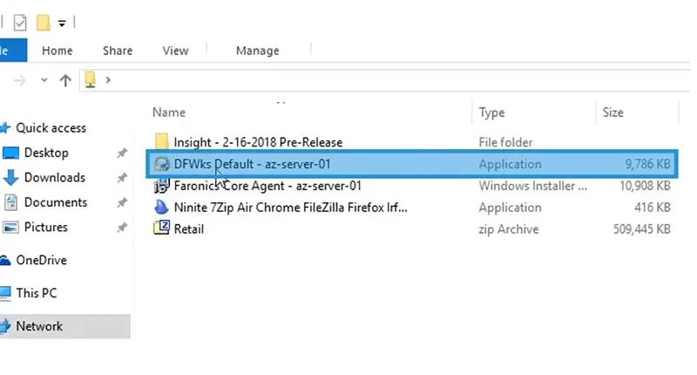The image size is (697, 375).
Task: Open the Share ribbon tab
Action: pos(118,51)
